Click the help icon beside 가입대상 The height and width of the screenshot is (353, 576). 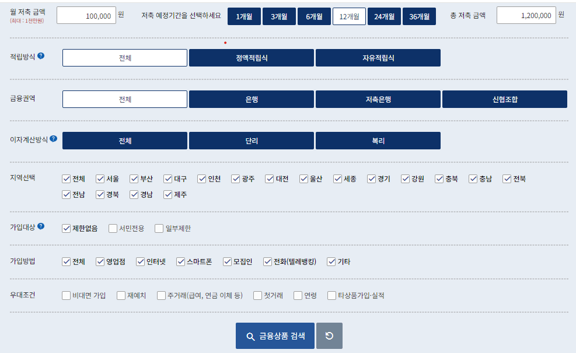(x=41, y=226)
